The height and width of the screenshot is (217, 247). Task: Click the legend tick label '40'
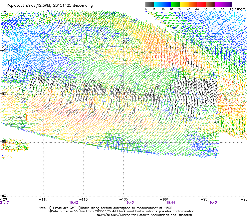214,9
